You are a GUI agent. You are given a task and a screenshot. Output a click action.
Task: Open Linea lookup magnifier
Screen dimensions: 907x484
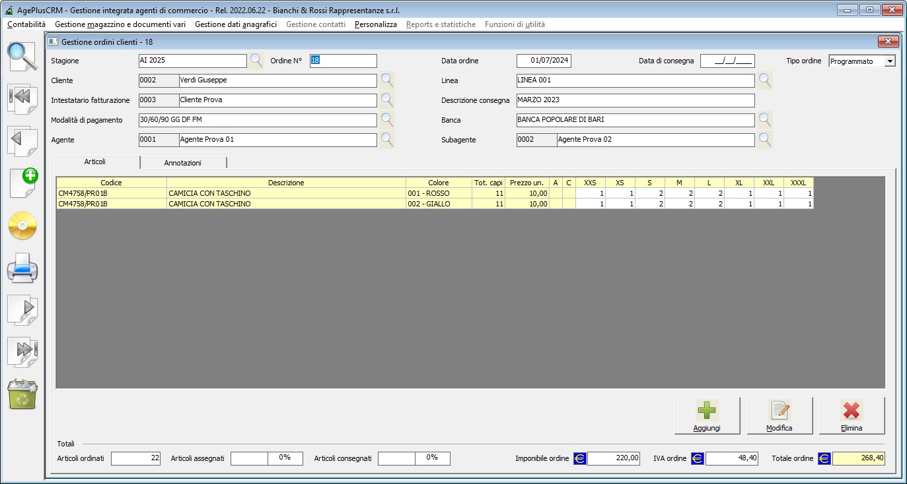point(765,80)
